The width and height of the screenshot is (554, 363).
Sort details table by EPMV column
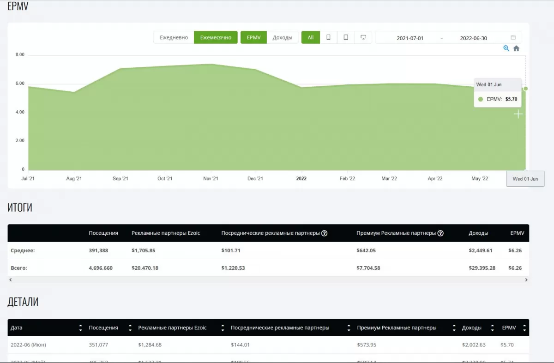pyautogui.click(x=524, y=328)
